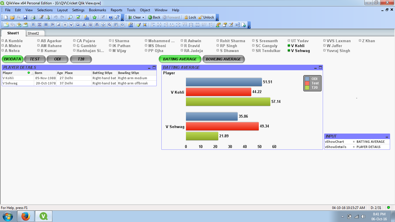Click the Print icon in toolbar
The width and height of the screenshot is (395, 222).
click(33, 17)
